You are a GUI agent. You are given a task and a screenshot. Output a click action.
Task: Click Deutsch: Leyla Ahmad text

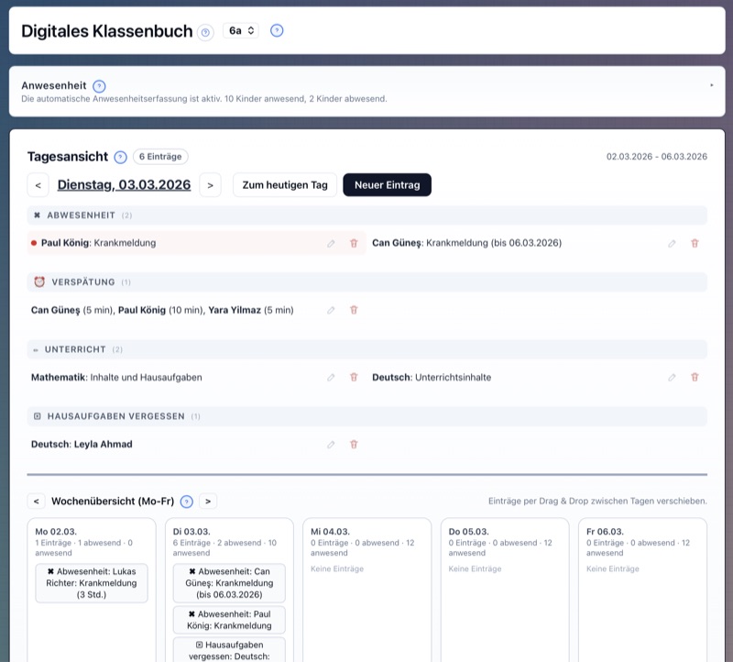coord(82,445)
